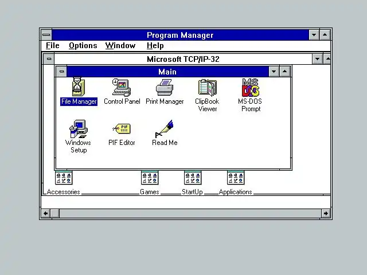Click the "Print Manager" label text
Viewport: 367px width, 275px height.
(x=165, y=101)
